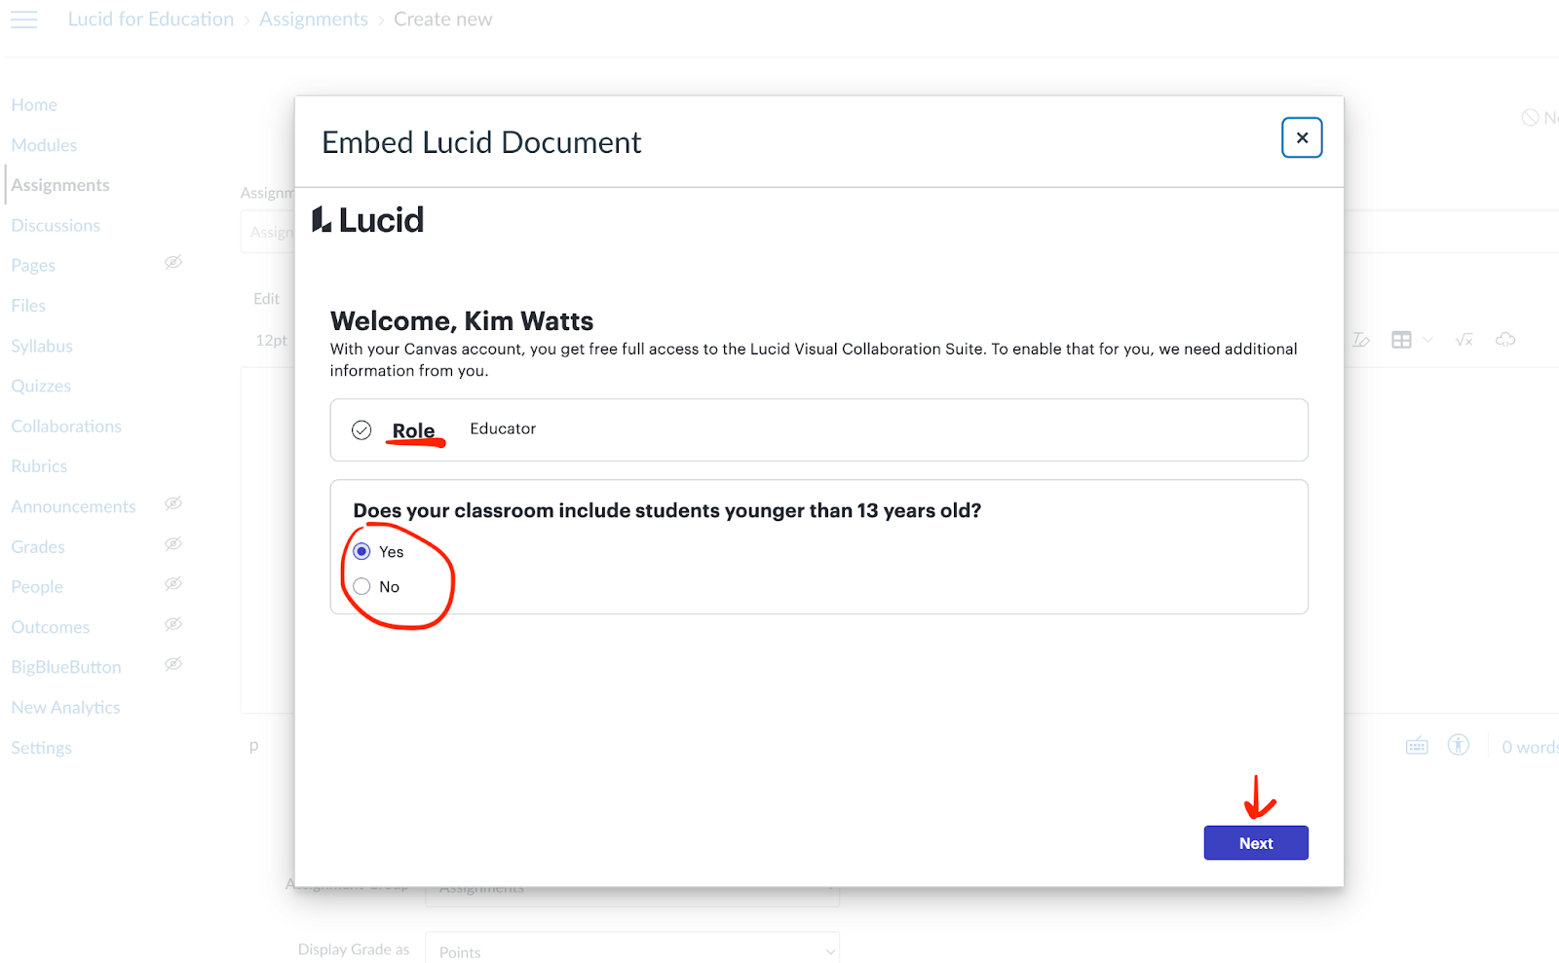Open the Edit menu in editor
This screenshot has height=963, width=1559.
[x=266, y=299]
